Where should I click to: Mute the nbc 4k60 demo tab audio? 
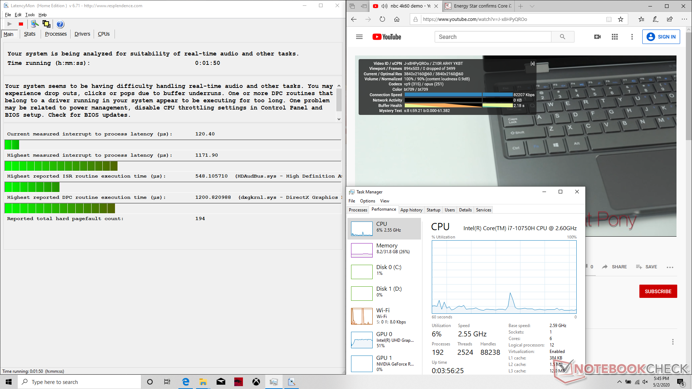coord(385,6)
